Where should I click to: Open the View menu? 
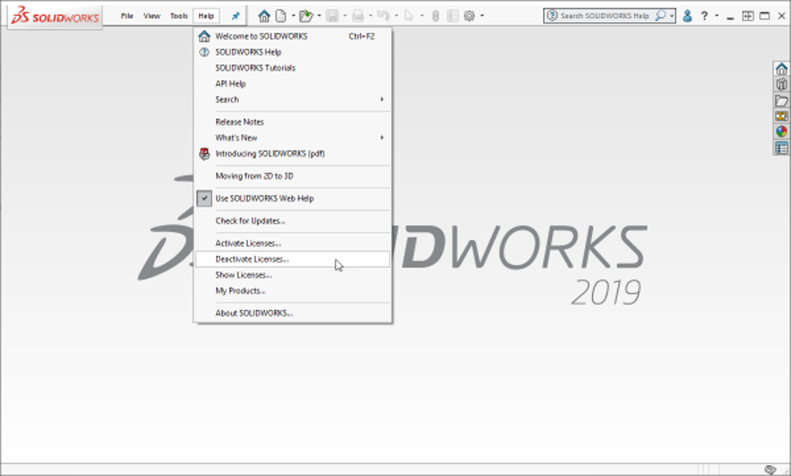click(151, 16)
